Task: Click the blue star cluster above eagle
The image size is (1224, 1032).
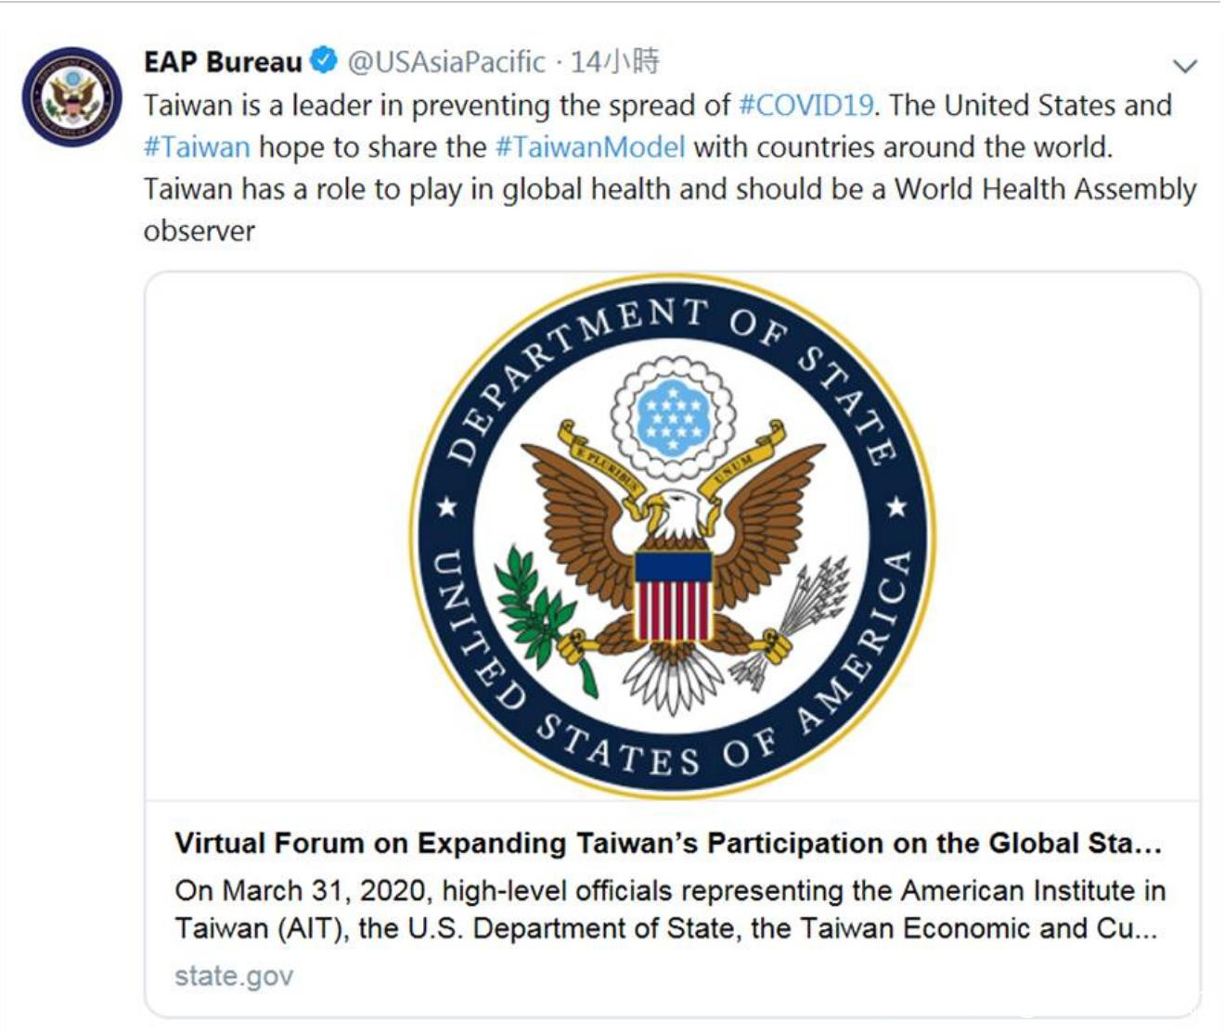Action: (x=672, y=414)
